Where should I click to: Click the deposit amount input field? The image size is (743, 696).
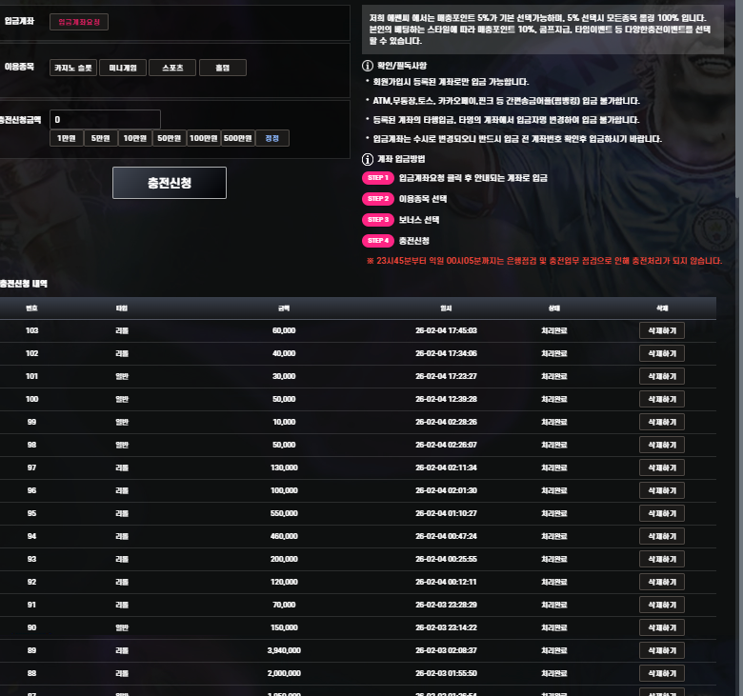click(105, 119)
